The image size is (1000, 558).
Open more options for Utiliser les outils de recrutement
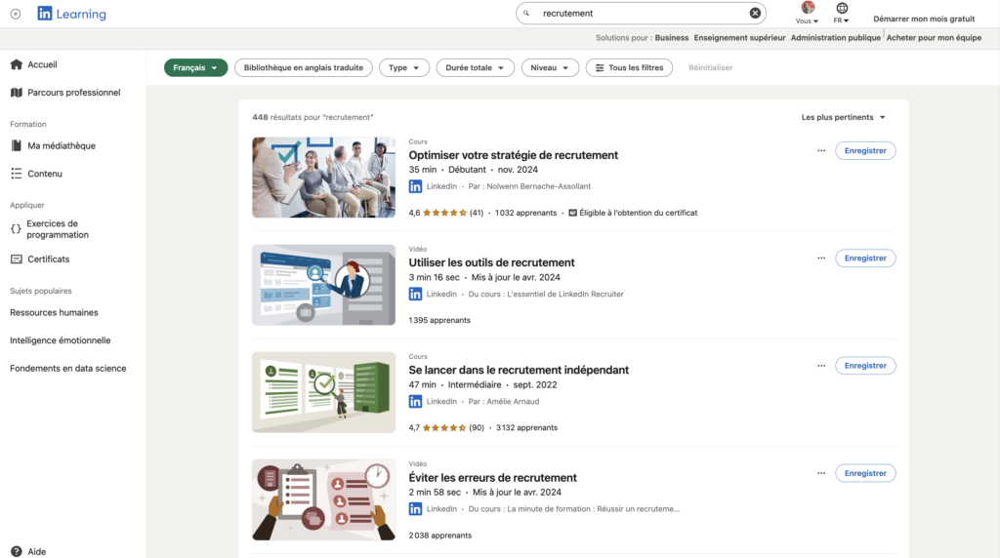[820, 258]
